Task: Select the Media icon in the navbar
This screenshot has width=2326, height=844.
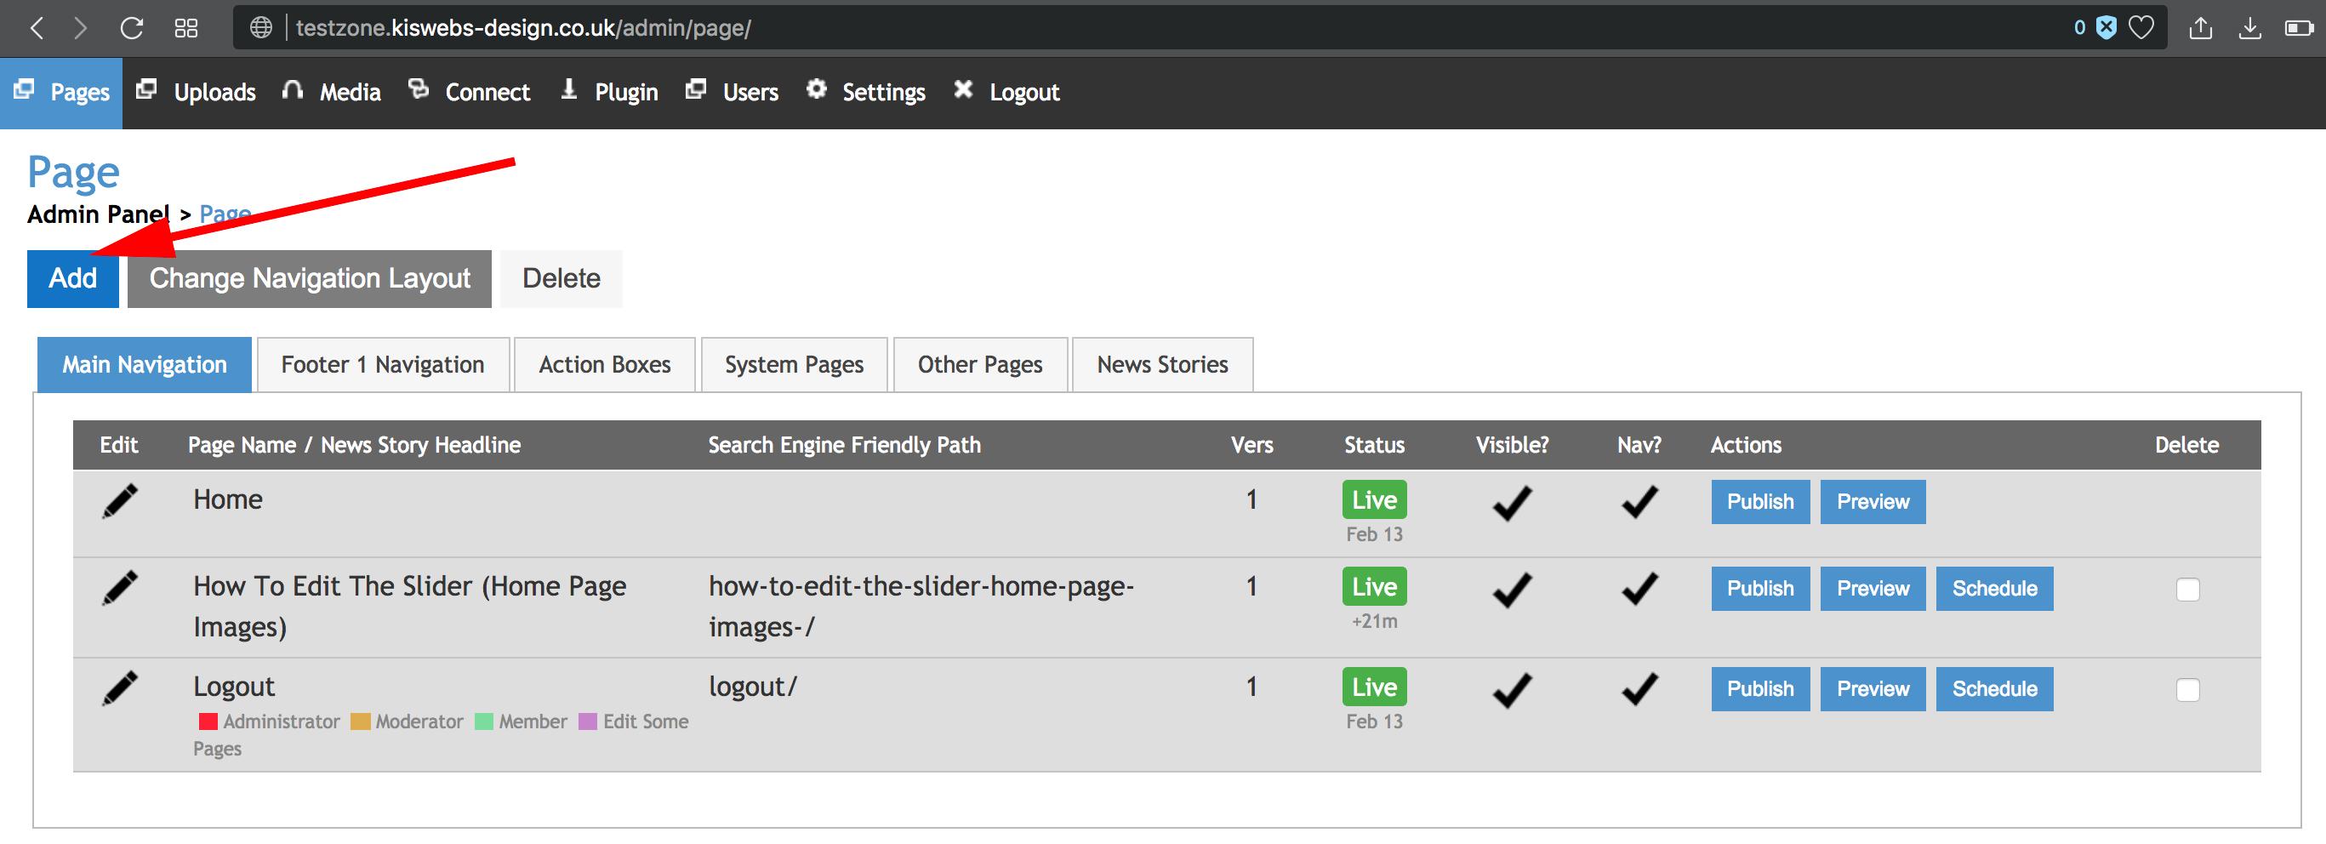Action: coord(291,89)
